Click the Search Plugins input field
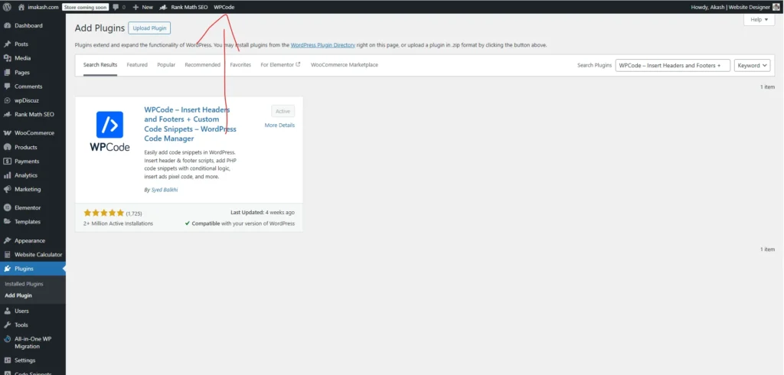The image size is (784, 375). [x=672, y=66]
